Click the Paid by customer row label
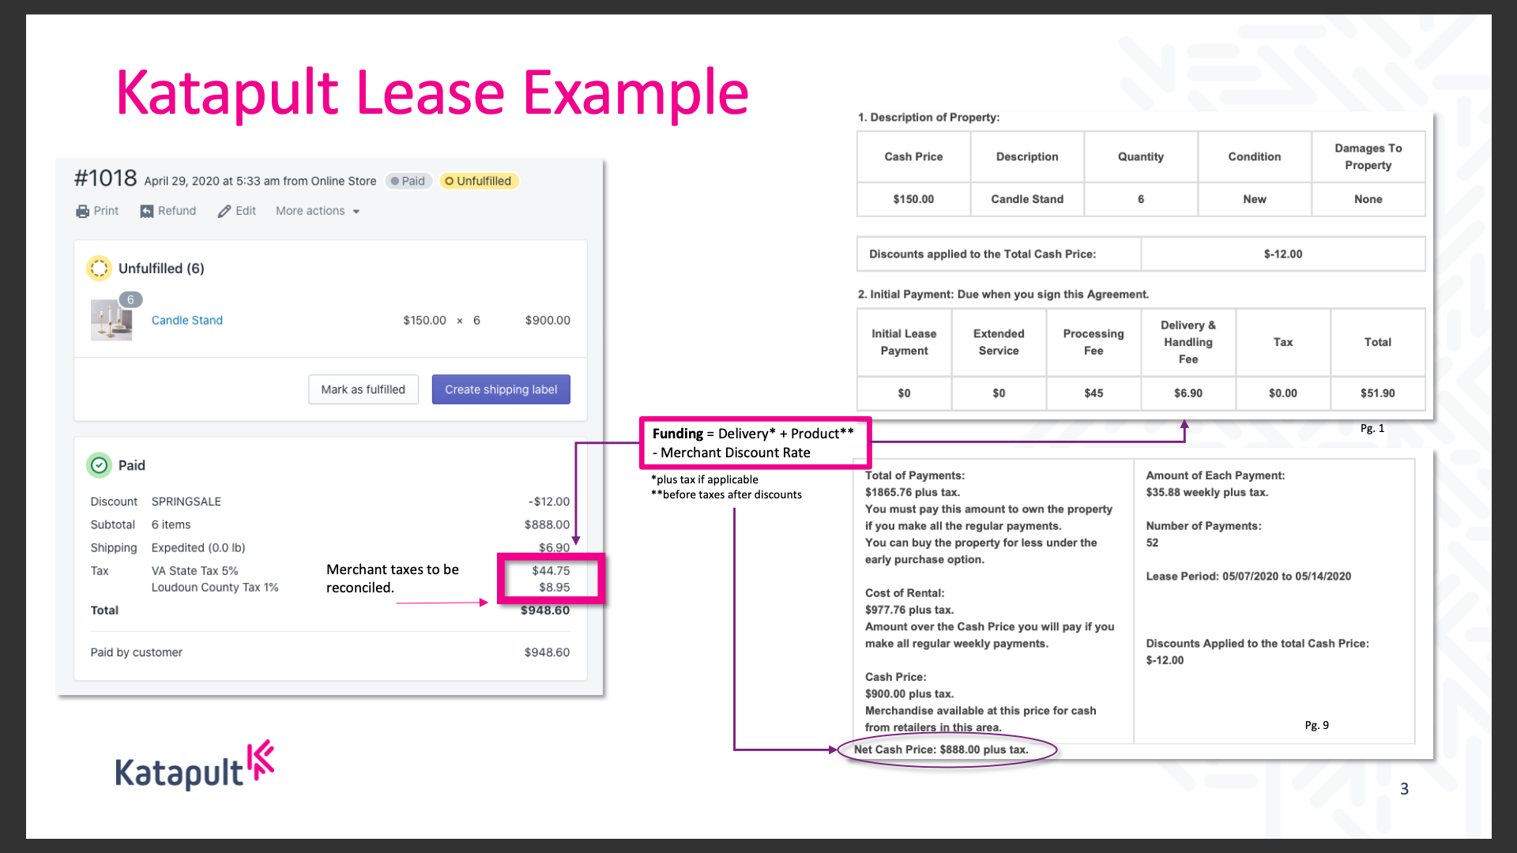Viewport: 1517px width, 853px height. click(136, 652)
